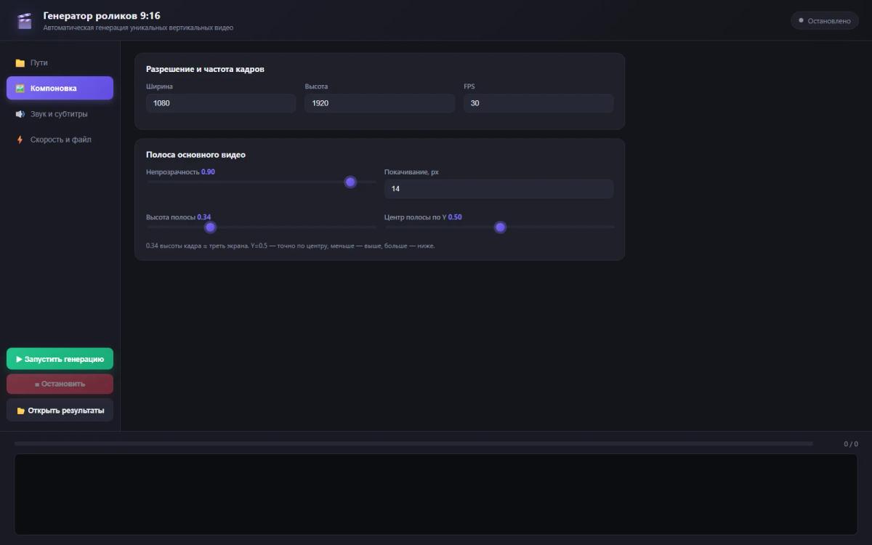872x545 pixels.
Task: Click the heading Полоса основного видео
Action: (195, 155)
